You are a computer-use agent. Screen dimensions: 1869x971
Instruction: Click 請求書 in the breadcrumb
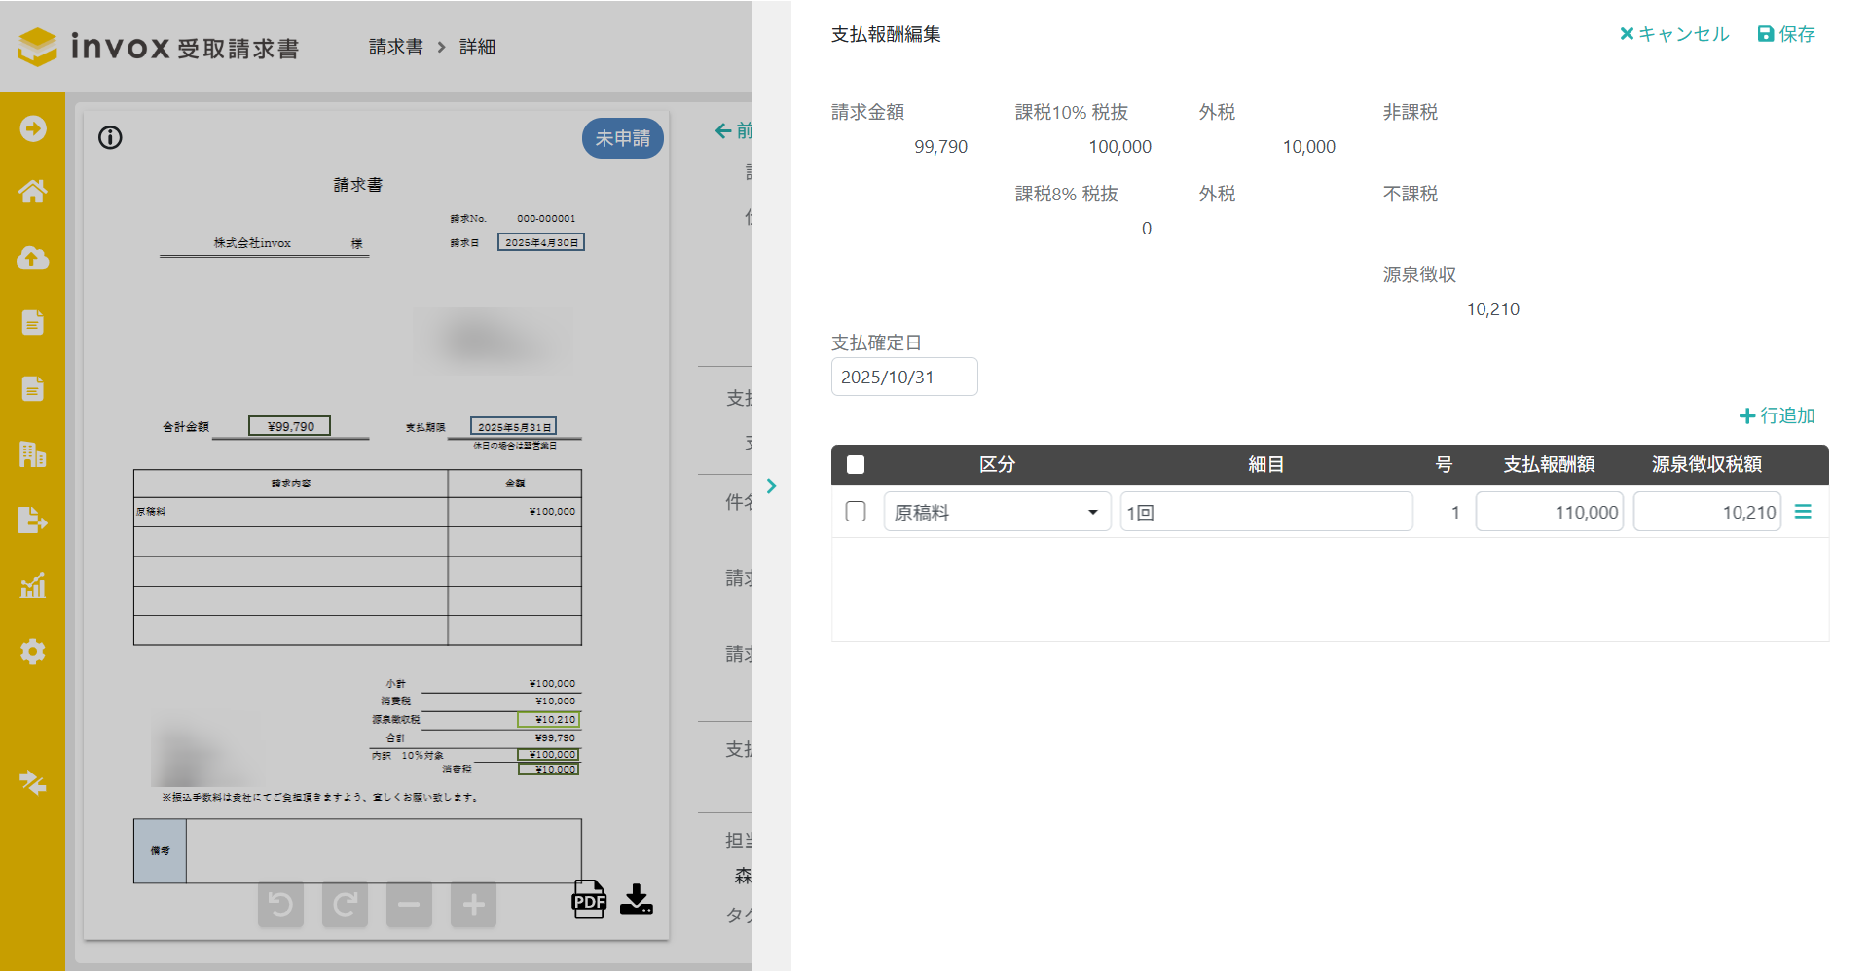point(395,47)
